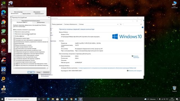Click the taskbar search box
The height and width of the screenshot is (101, 180).
[21, 99]
